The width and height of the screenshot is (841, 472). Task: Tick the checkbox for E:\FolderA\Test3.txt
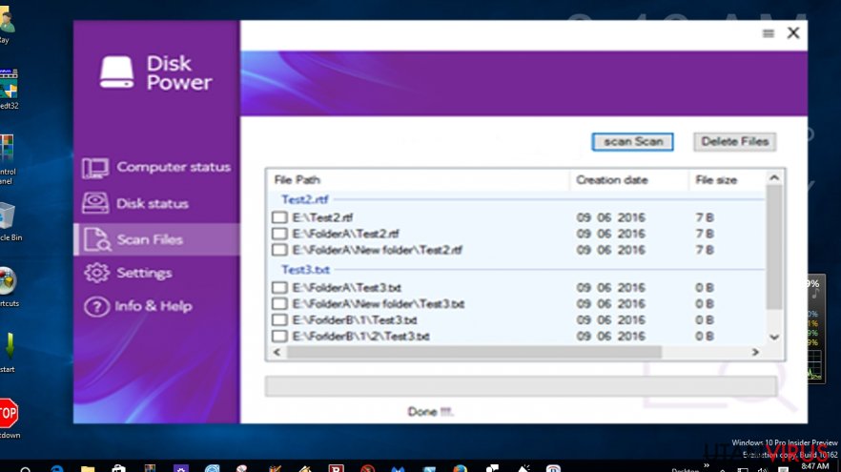tap(279, 287)
